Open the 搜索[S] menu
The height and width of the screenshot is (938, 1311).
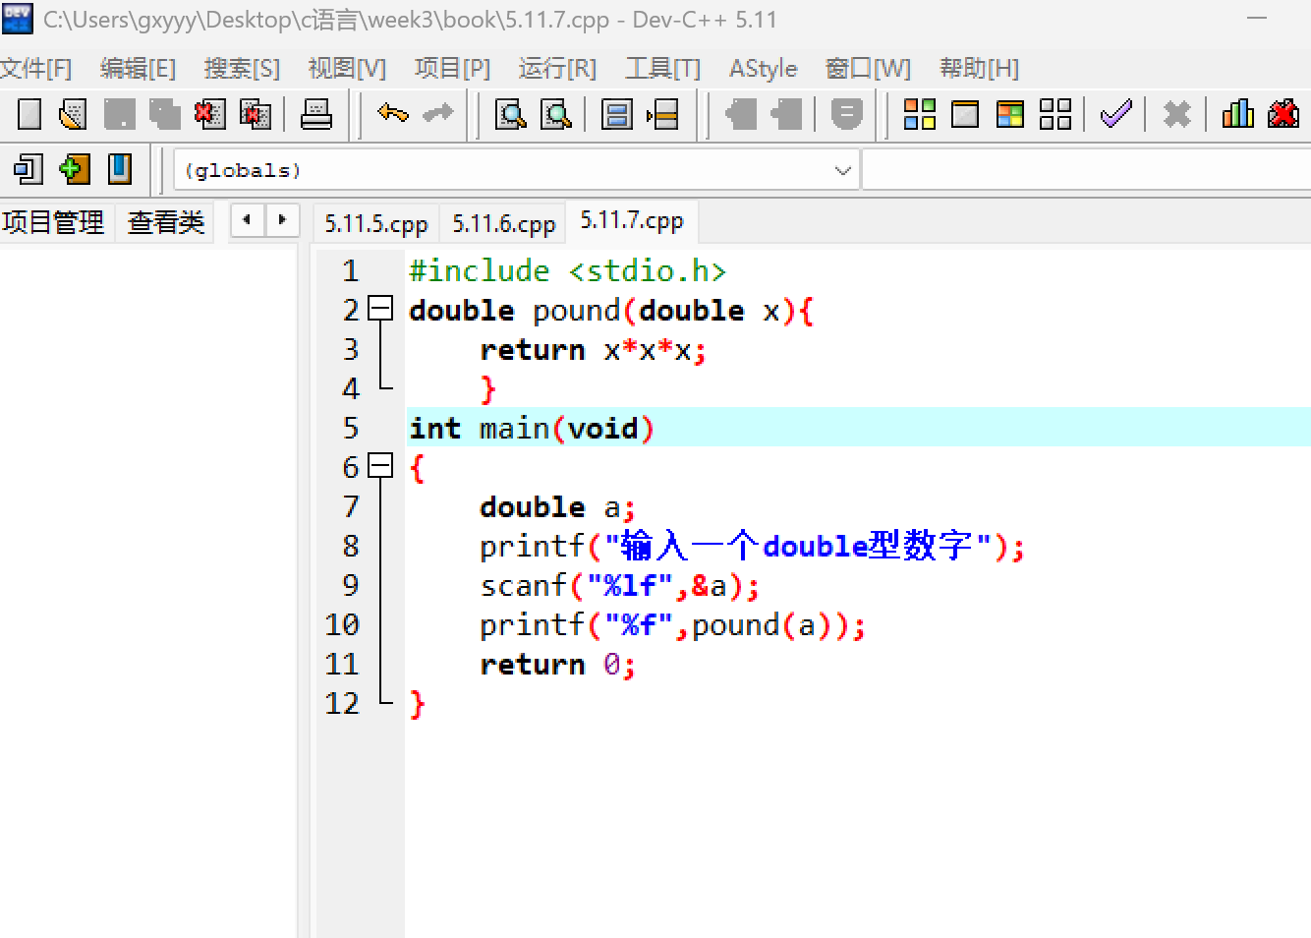[x=242, y=69]
